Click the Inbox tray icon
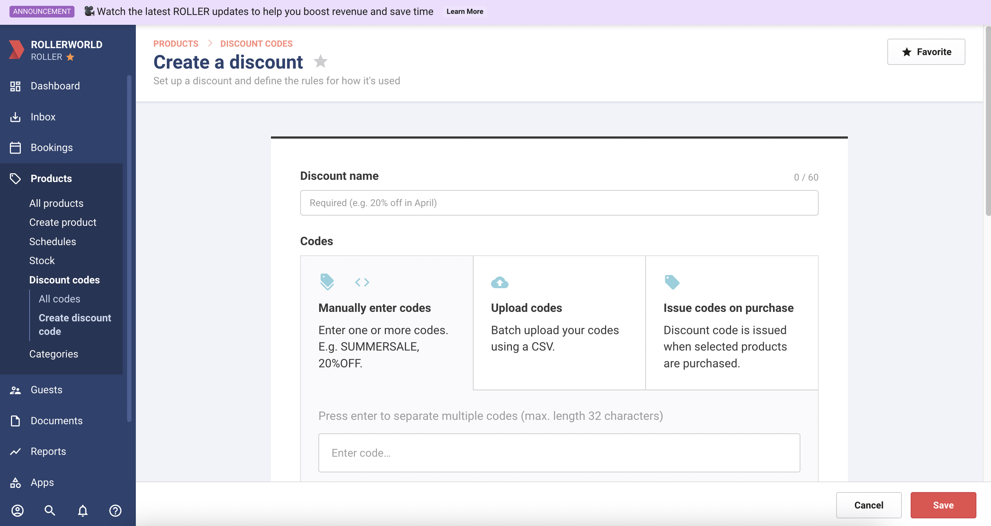 [x=15, y=117]
